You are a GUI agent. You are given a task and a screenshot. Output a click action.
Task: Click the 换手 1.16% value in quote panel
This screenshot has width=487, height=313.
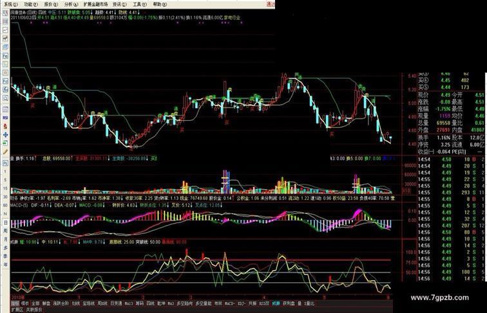click(444, 138)
